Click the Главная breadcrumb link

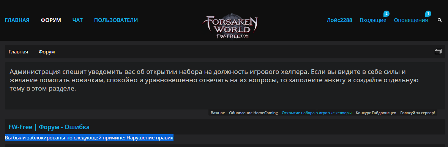click(x=18, y=52)
